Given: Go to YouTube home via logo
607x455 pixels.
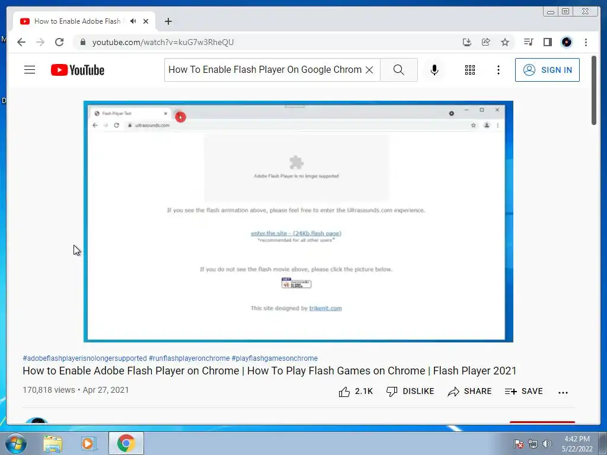Looking at the screenshot, I should point(78,70).
